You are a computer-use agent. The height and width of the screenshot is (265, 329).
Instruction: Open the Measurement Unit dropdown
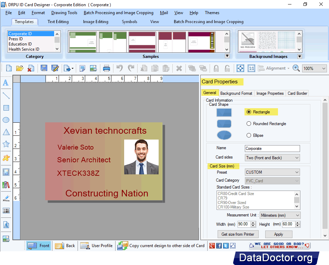pos(280,215)
